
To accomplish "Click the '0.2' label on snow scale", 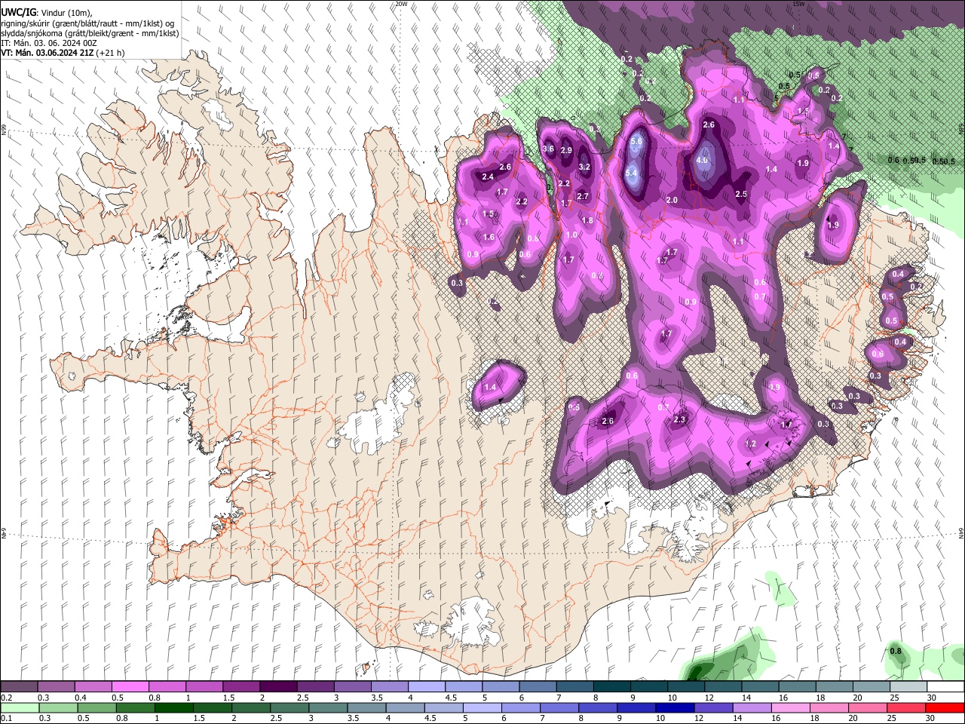I will pos(7,698).
